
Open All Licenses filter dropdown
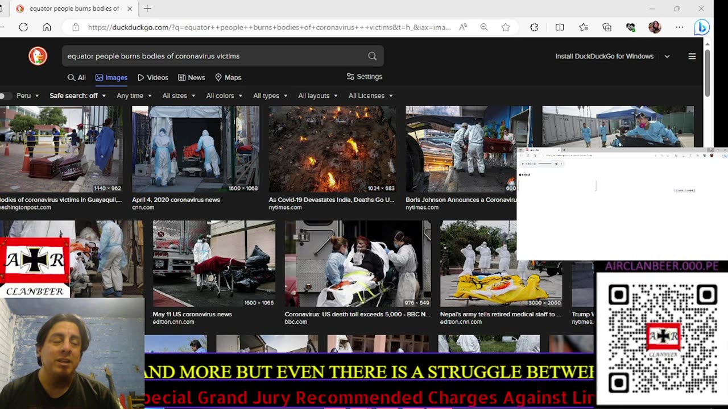pyautogui.click(x=371, y=96)
